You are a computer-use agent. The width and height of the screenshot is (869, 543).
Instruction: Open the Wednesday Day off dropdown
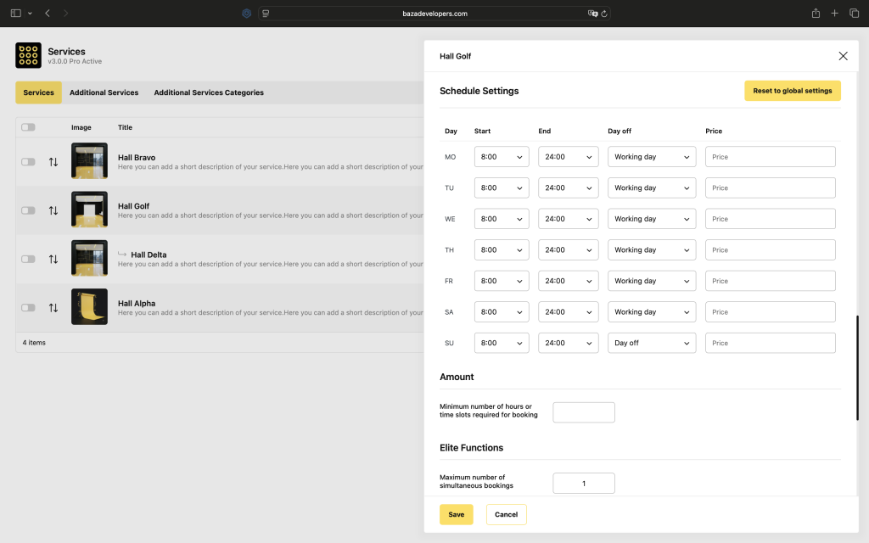coord(652,219)
